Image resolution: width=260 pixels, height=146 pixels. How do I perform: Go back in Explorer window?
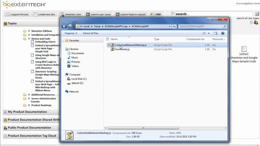click(x=64, y=26)
